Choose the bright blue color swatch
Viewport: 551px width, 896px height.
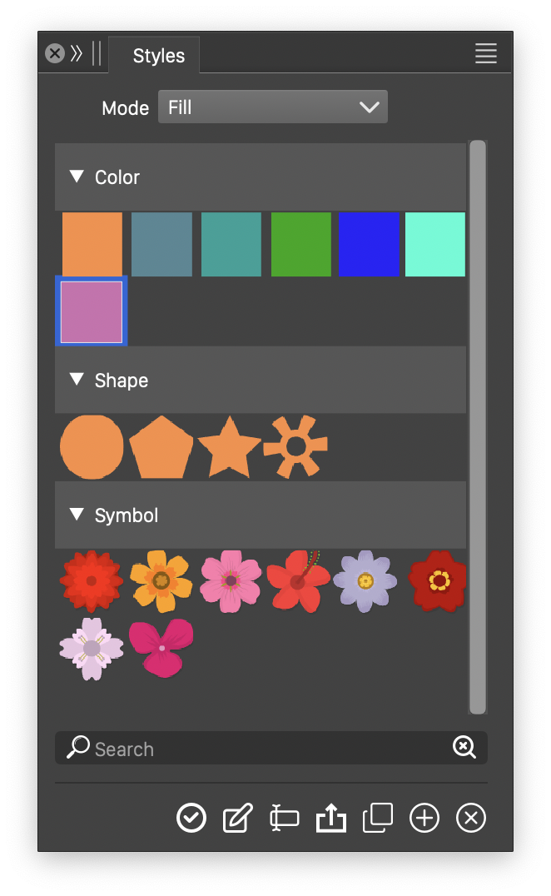pos(369,244)
